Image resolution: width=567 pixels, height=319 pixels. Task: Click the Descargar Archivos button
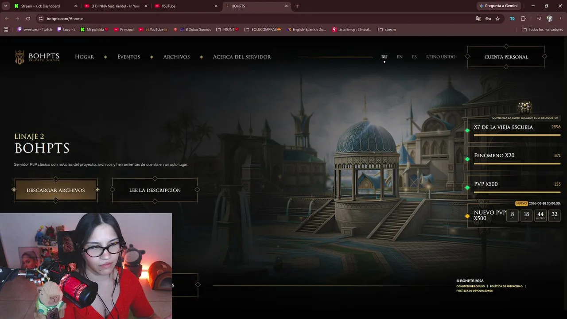coord(56,190)
